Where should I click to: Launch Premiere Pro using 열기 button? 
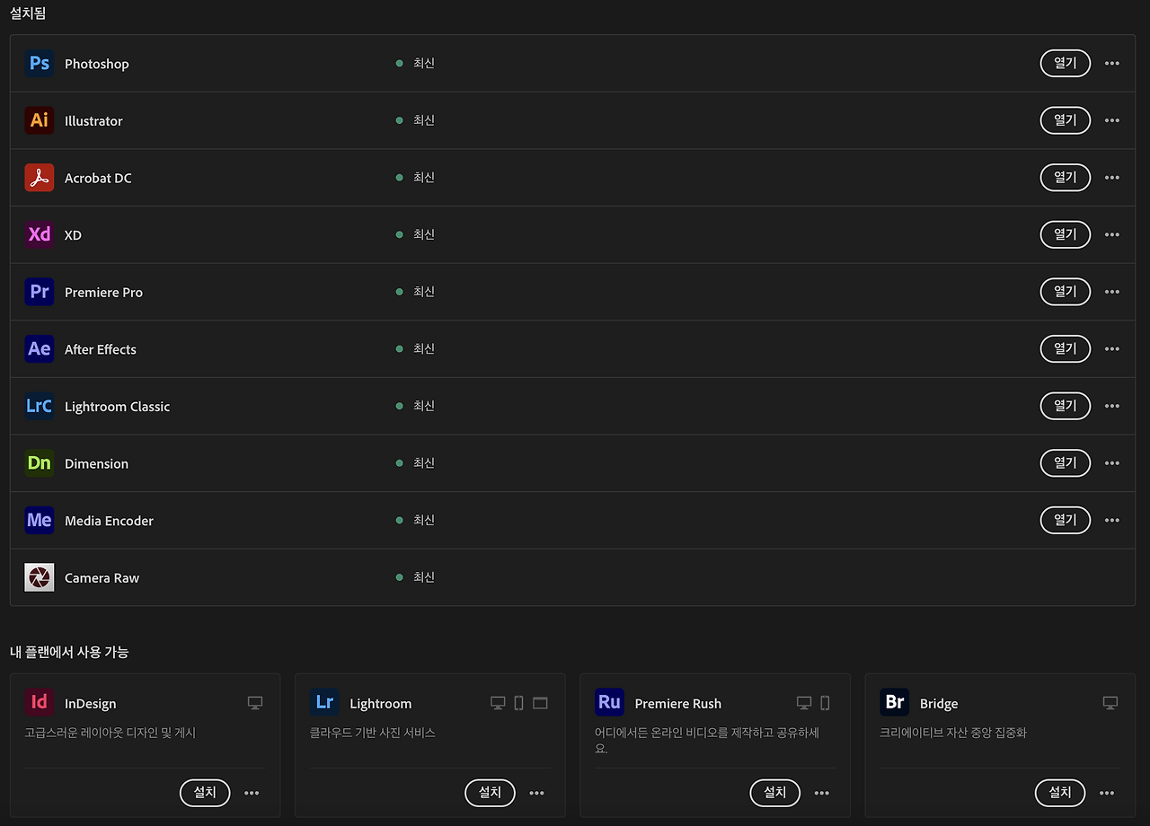[x=1066, y=292]
